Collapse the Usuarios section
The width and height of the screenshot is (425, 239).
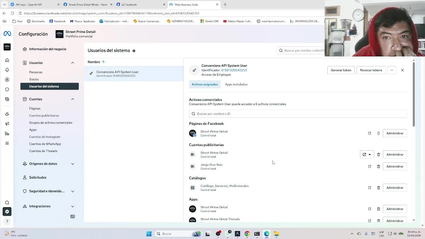point(72,63)
